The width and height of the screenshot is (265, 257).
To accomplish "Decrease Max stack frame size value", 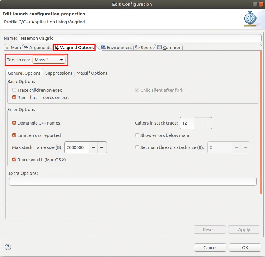I will coord(93,147).
